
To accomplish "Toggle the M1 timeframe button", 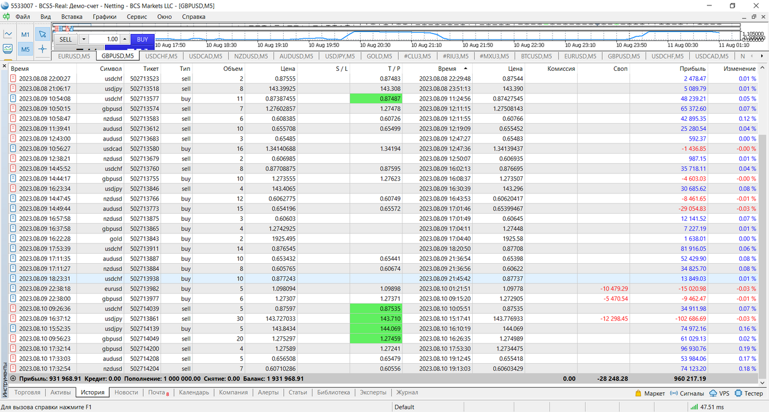I will pos(25,35).
